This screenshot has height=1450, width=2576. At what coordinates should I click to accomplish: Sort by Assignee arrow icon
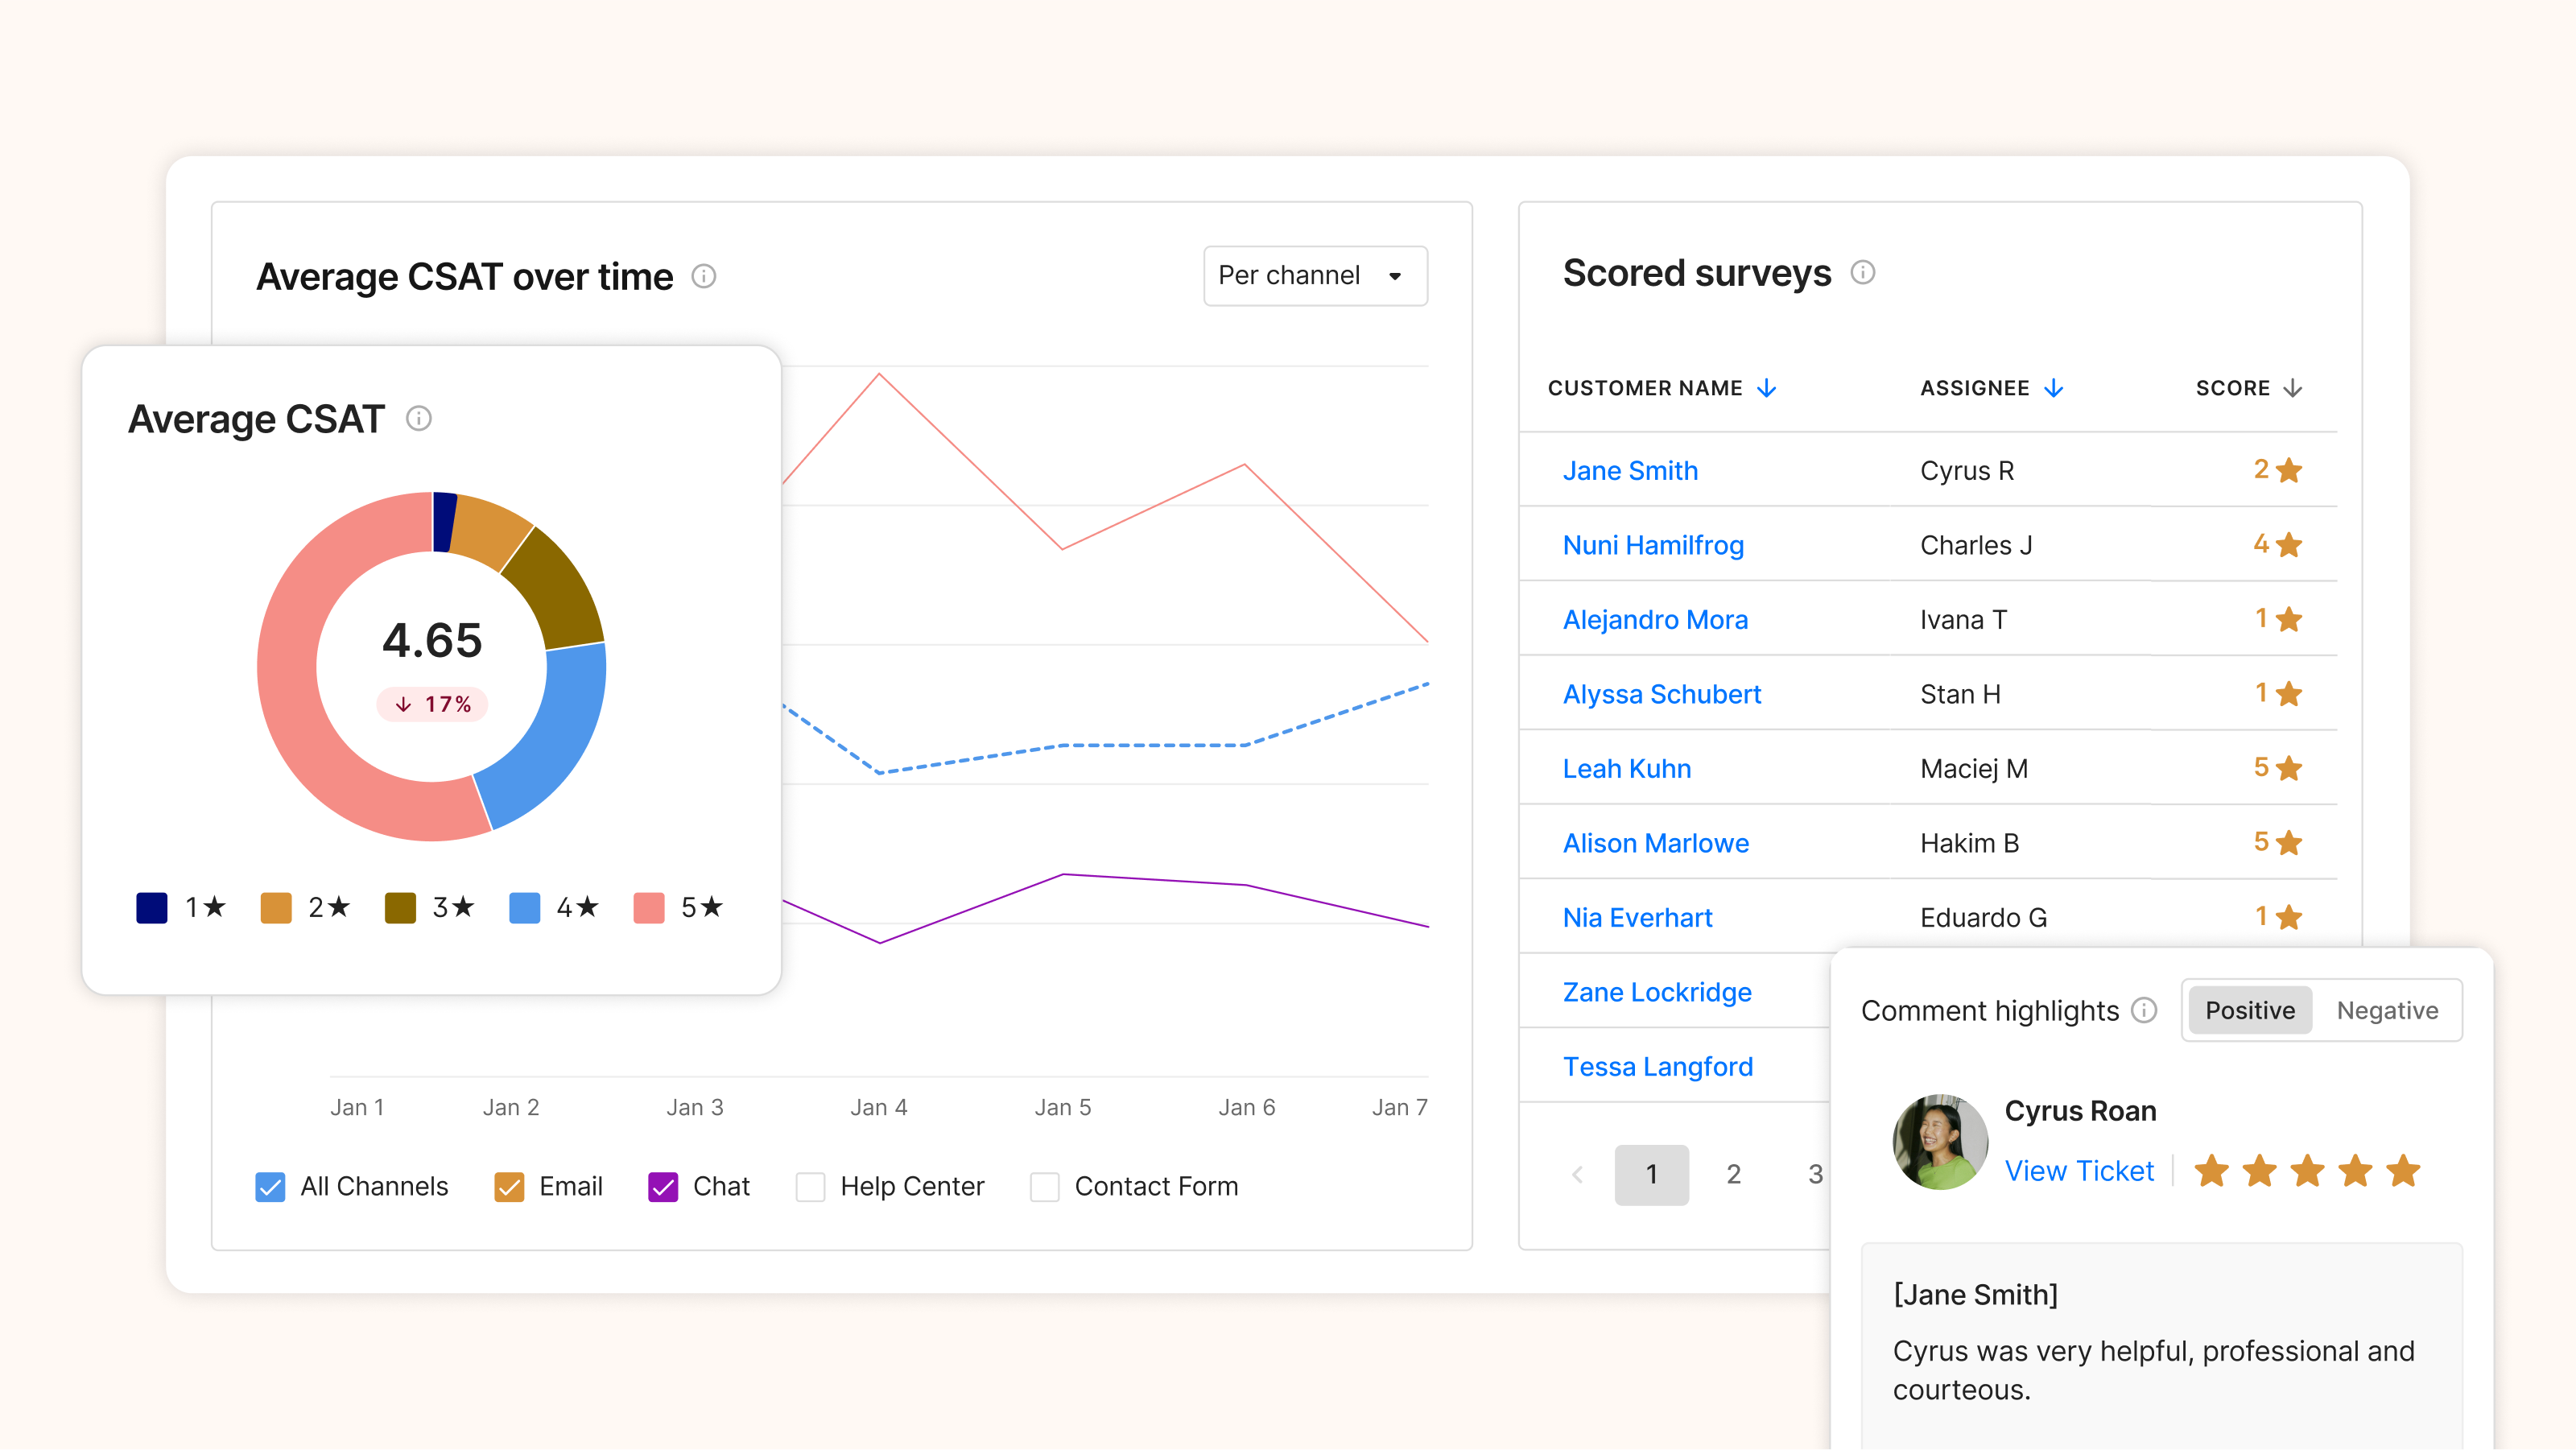[2054, 388]
